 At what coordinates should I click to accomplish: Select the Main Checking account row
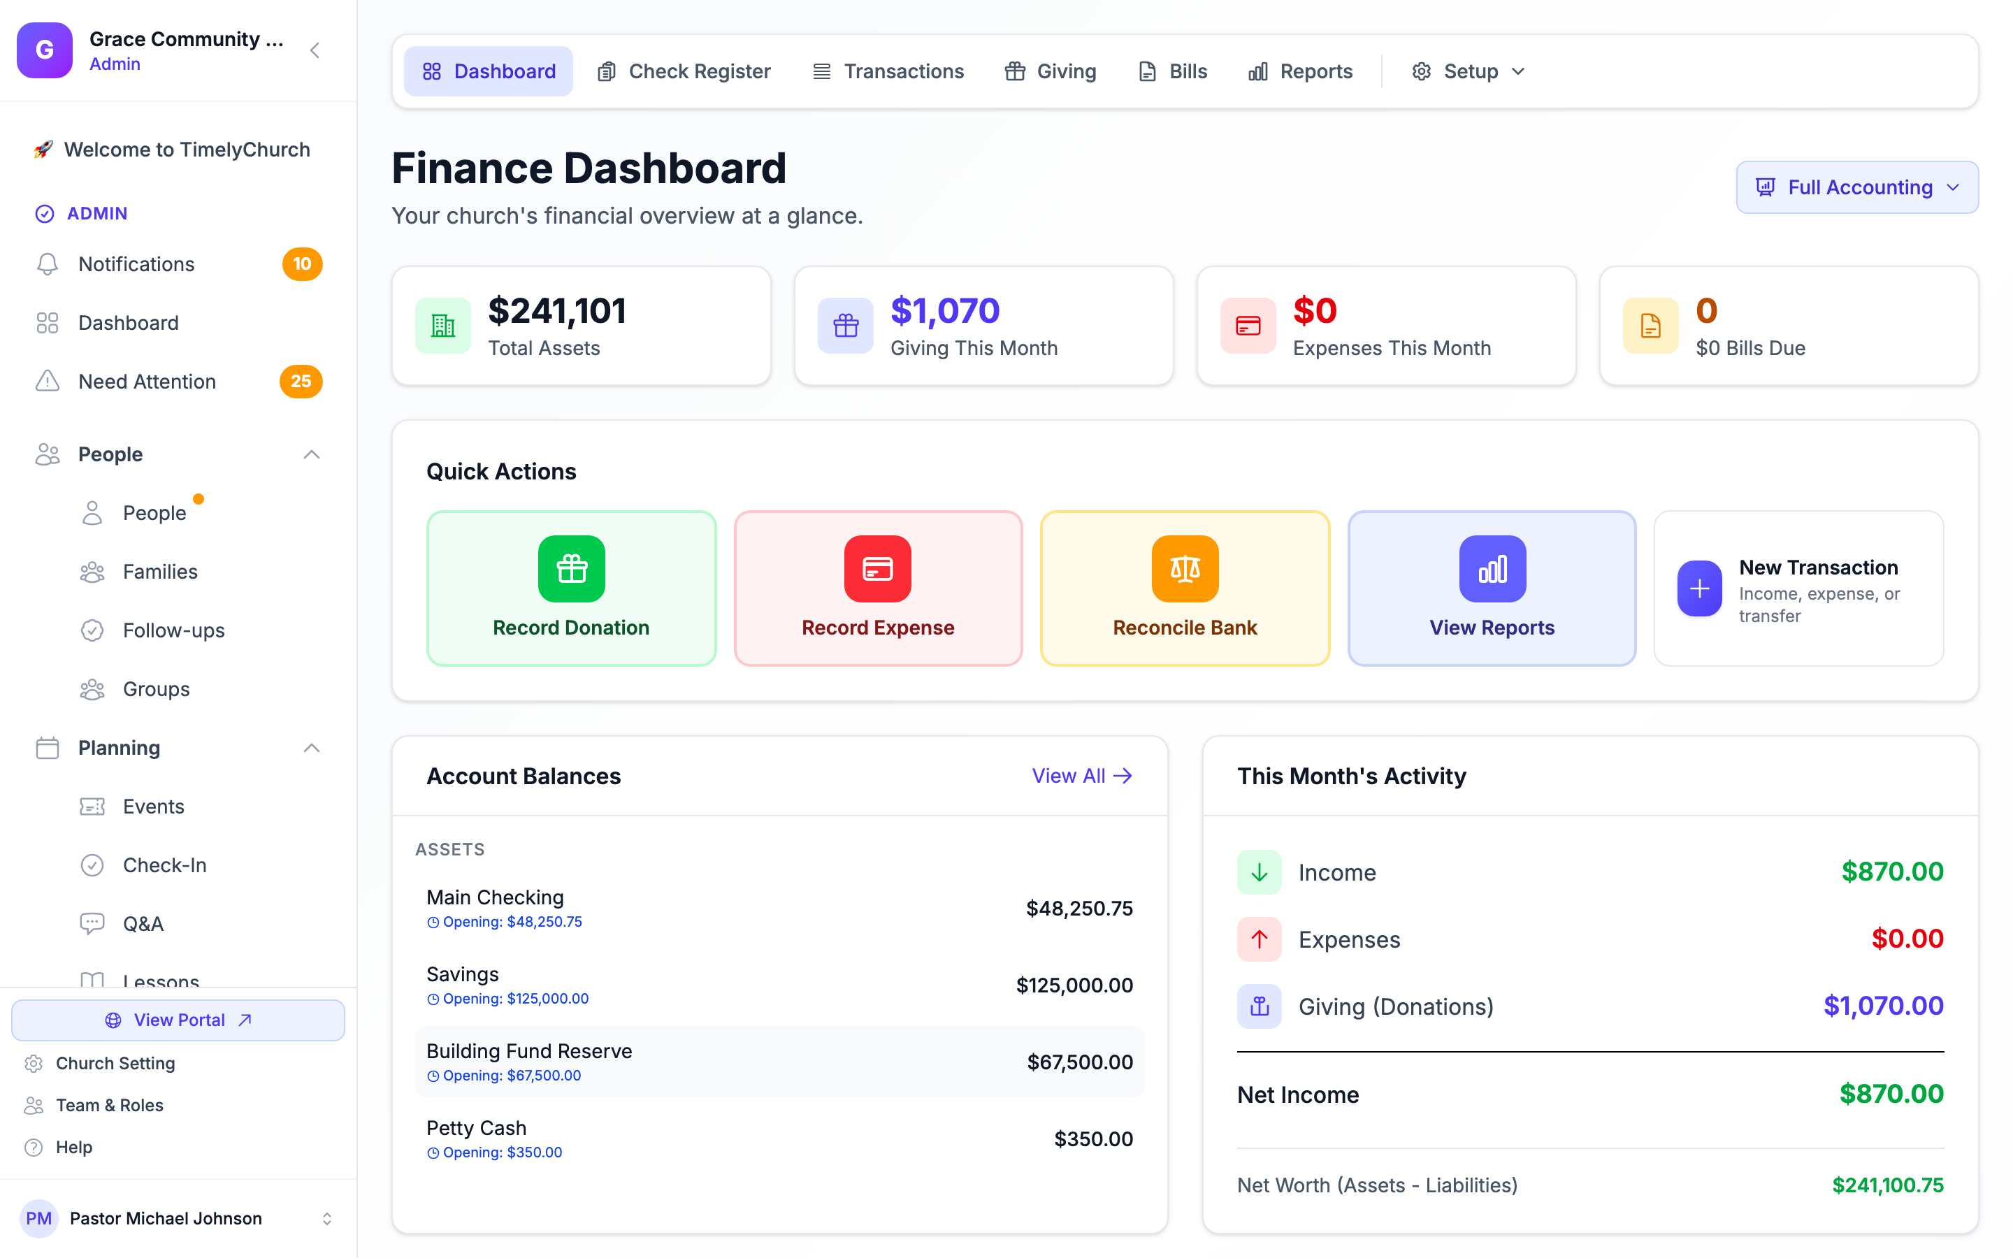tap(779, 909)
